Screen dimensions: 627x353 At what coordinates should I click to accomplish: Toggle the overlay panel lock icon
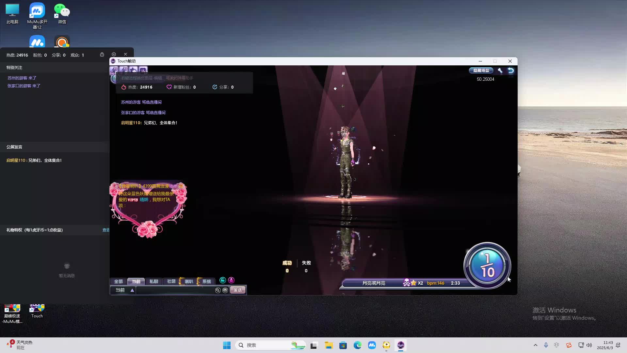(102, 54)
